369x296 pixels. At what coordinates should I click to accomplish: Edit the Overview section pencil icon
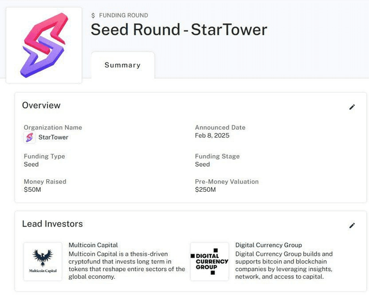pos(352,107)
